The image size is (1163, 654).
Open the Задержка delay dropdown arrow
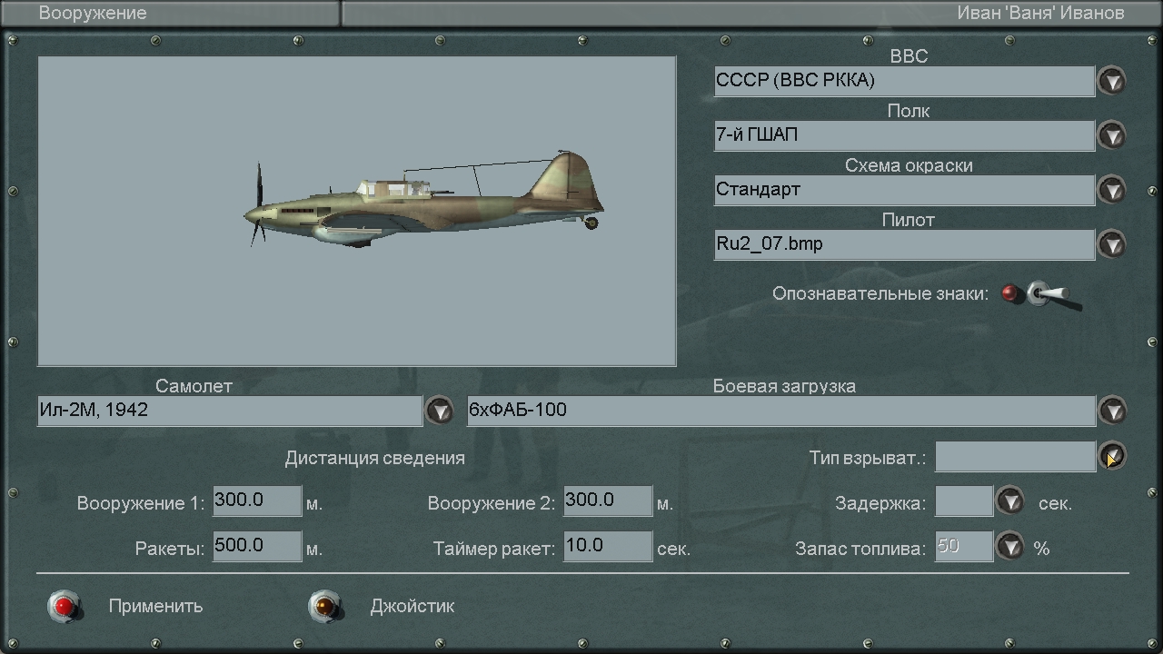pos(1010,501)
